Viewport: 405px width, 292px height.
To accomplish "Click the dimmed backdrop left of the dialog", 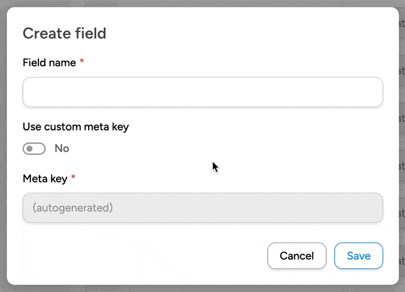I will (3, 152).
